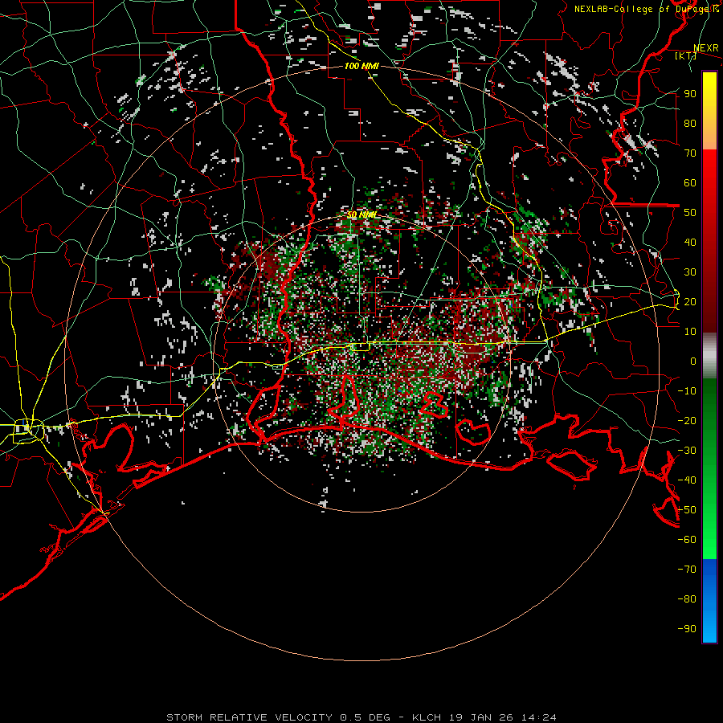Click the [KT] units label
This screenshot has height=723, width=723.
coord(685,55)
